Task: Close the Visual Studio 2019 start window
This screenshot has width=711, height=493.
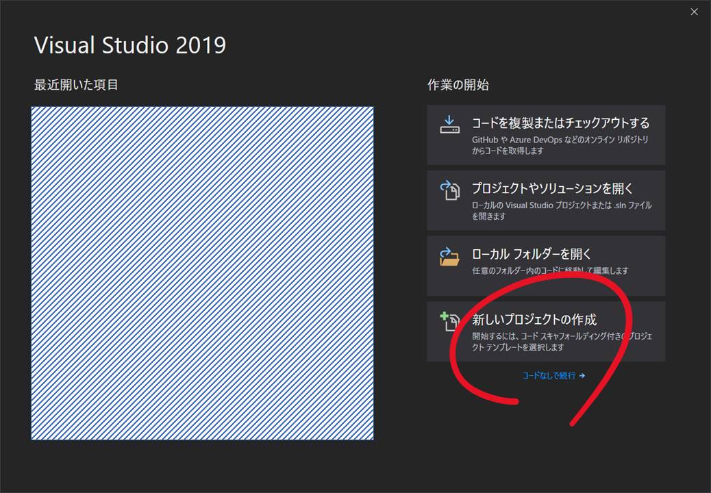Action: [694, 12]
